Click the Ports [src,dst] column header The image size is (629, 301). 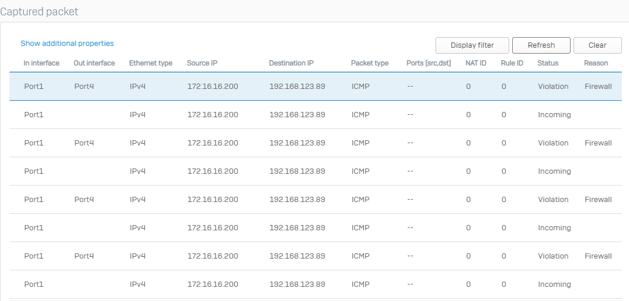click(x=429, y=63)
